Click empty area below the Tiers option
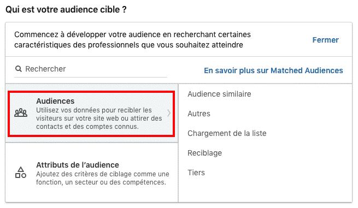 coord(265,189)
